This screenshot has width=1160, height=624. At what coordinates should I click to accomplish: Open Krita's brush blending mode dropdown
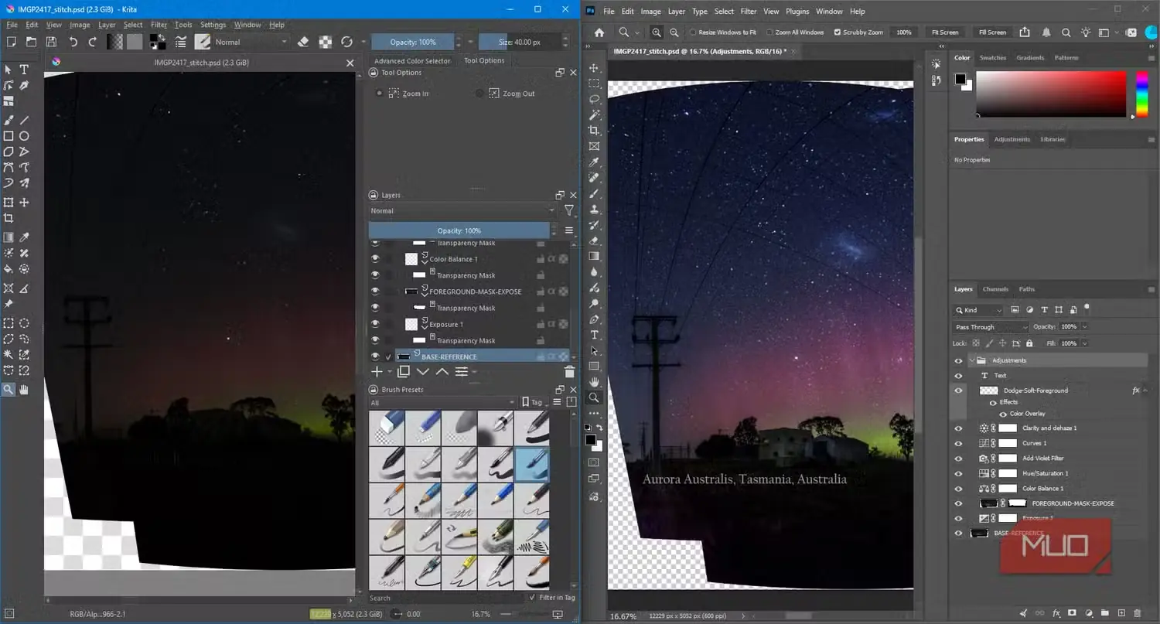tap(251, 42)
